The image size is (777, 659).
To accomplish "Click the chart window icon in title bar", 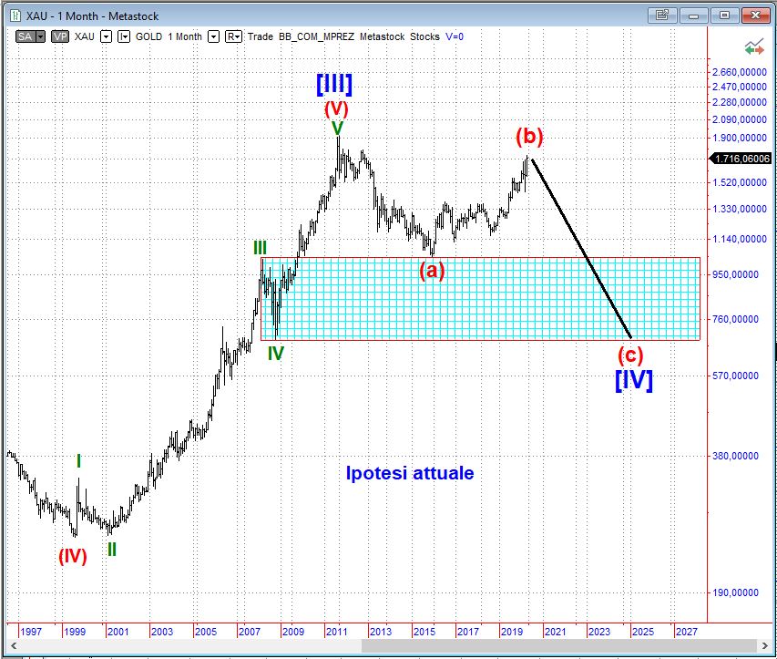I will [15, 15].
